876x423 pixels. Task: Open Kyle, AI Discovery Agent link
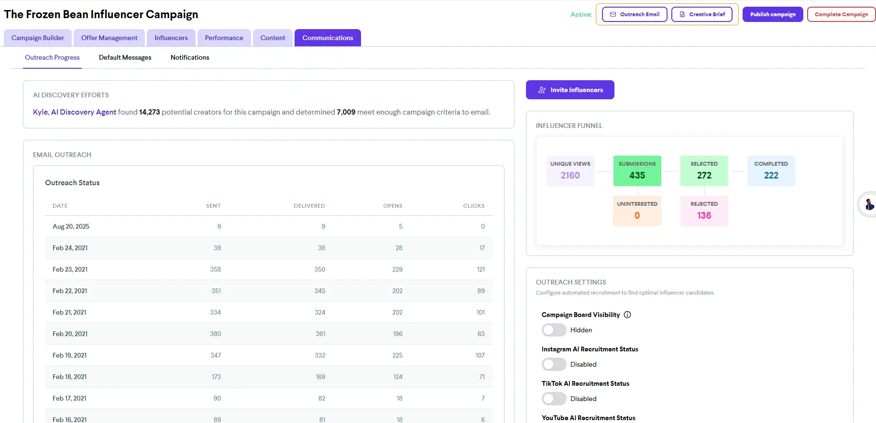click(x=75, y=112)
